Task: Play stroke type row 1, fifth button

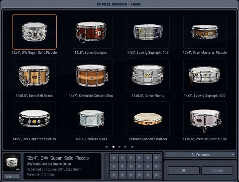Action: (x=148, y=158)
